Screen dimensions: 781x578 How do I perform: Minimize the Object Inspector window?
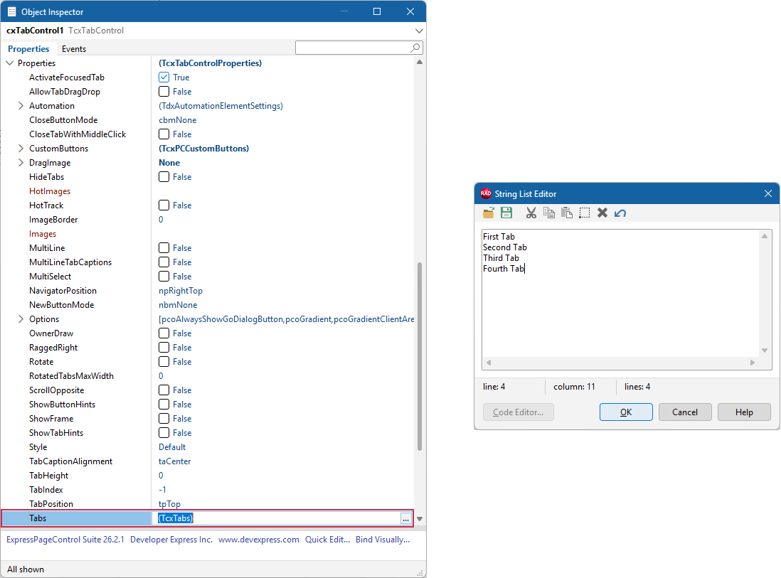click(344, 11)
